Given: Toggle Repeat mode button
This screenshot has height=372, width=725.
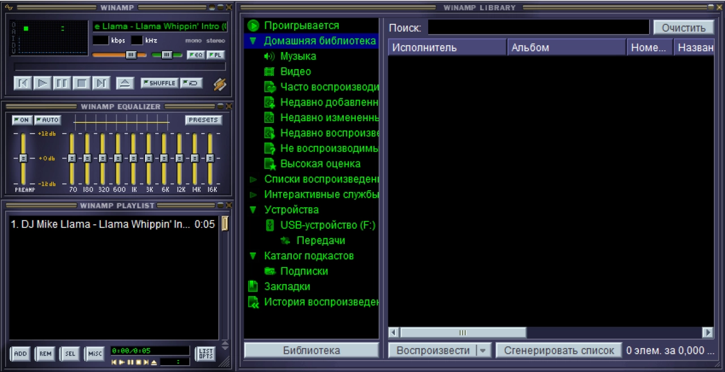Looking at the screenshot, I should pos(191,83).
